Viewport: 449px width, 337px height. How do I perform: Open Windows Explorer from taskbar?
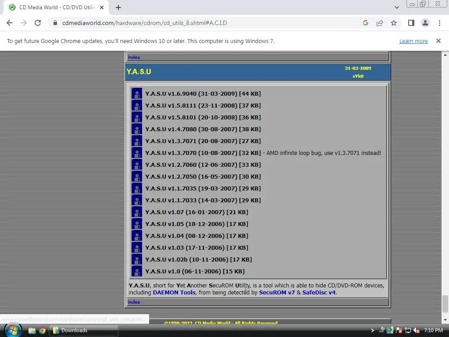click(x=32, y=331)
